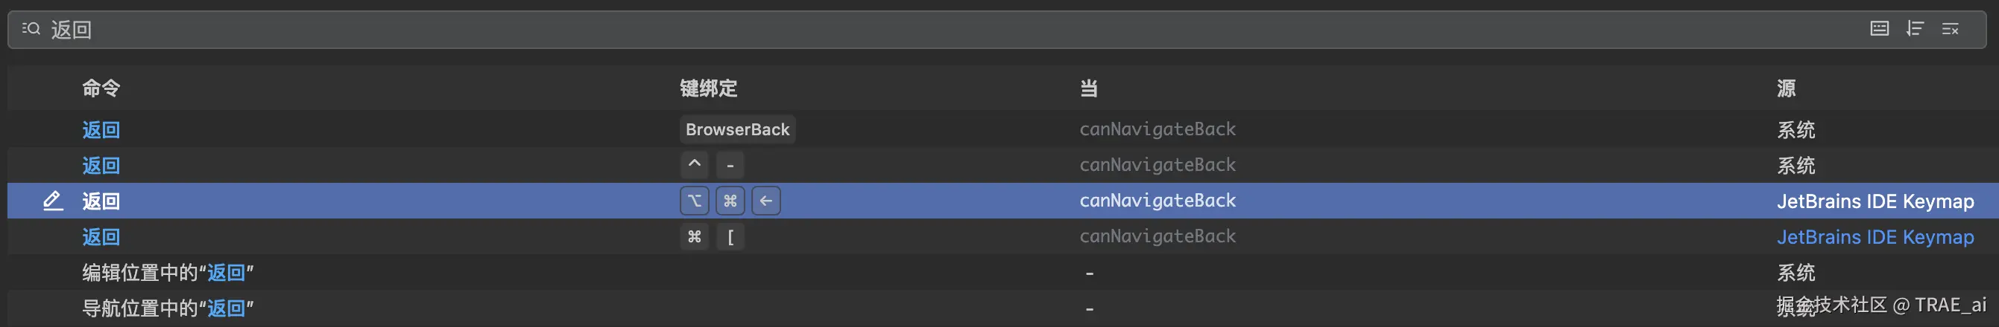Click the left arrow key chip
1999x327 pixels.
click(766, 201)
